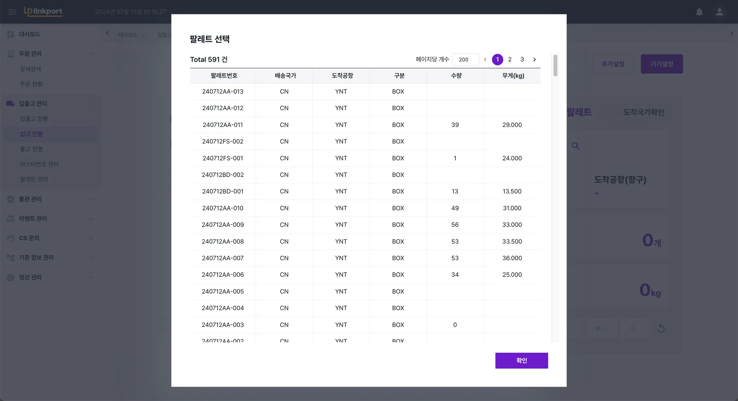The width and height of the screenshot is (738, 401).
Task: Click the reset refresh arrow icon
Action: pos(661,328)
